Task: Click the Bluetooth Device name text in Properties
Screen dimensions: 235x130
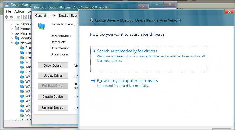Action: 65,24
